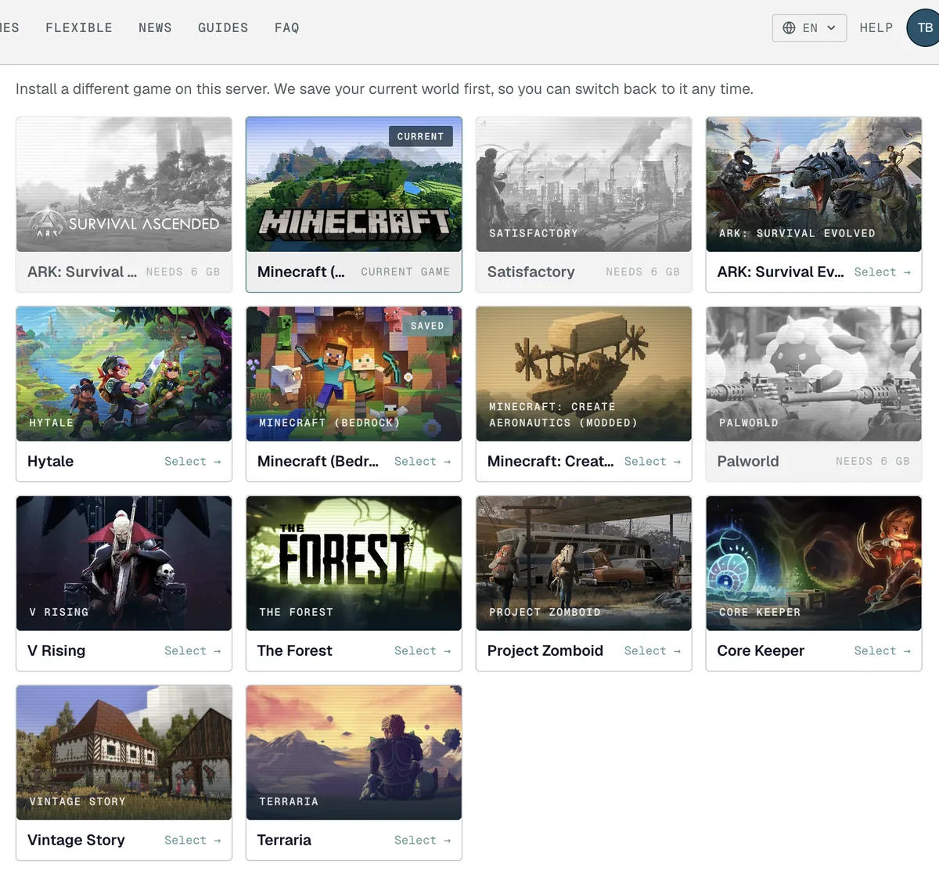Click the 'Palworld' title text

pyautogui.click(x=748, y=461)
